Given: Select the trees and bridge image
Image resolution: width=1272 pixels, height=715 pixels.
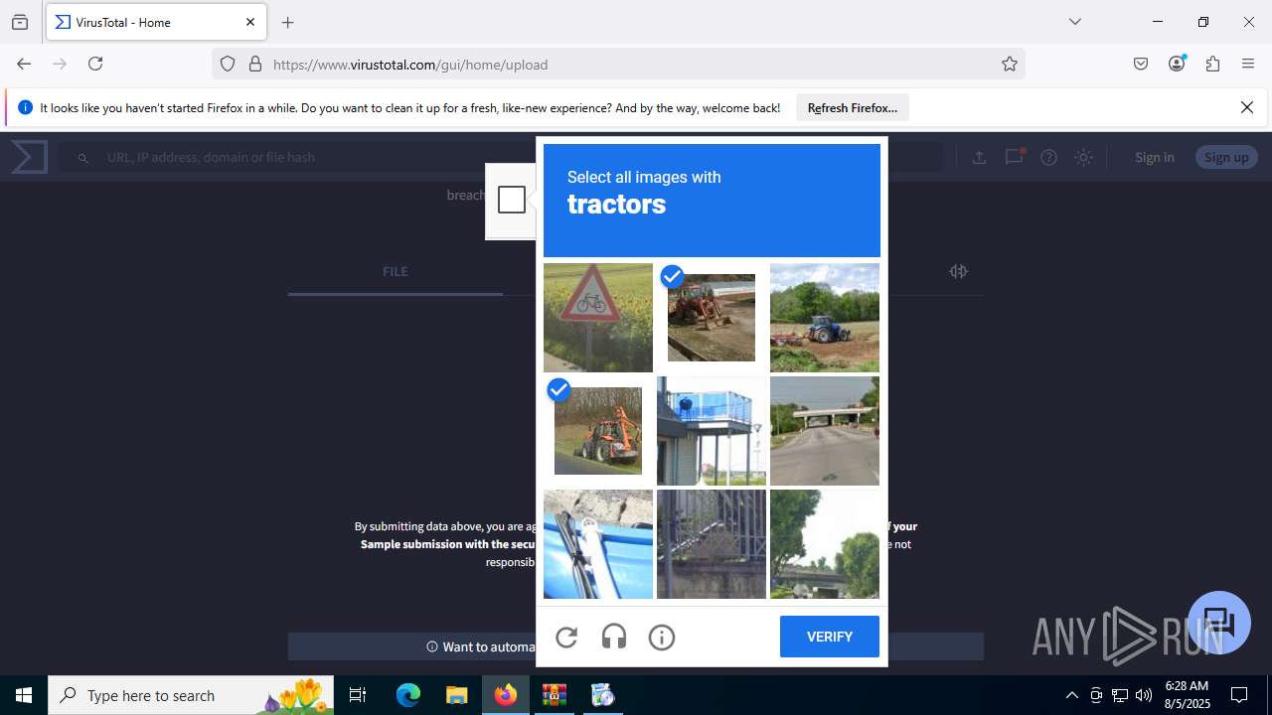Looking at the screenshot, I should click(x=825, y=544).
